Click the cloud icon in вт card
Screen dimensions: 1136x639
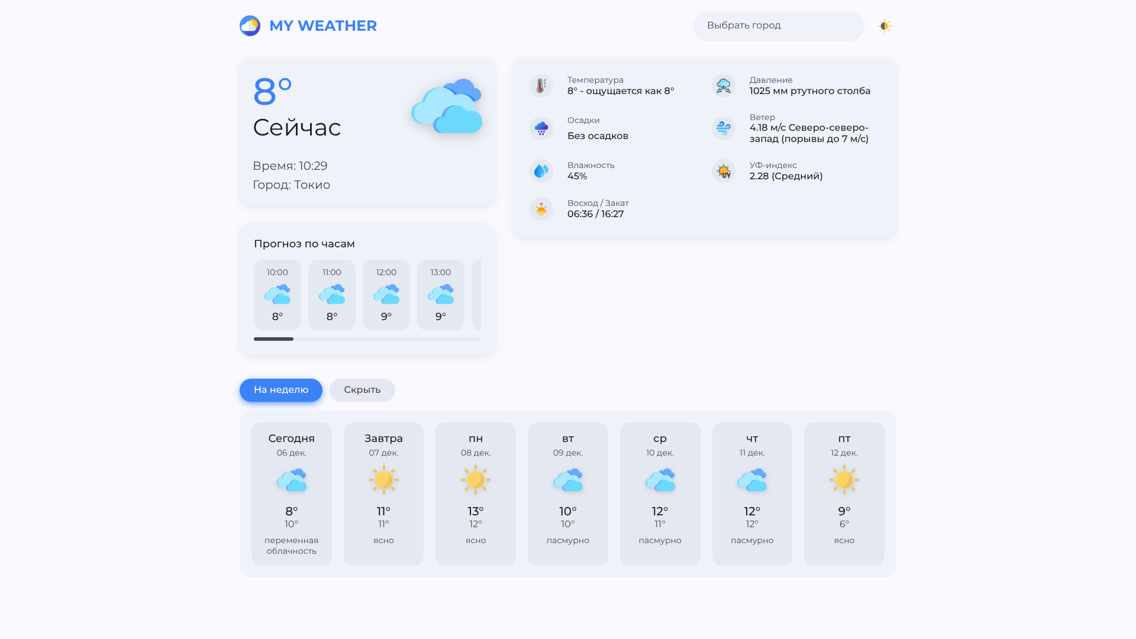pyautogui.click(x=568, y=480)
